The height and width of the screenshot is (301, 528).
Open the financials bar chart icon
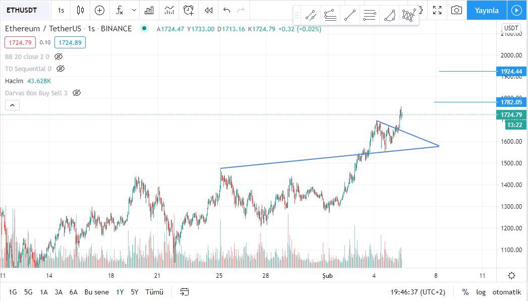(149, 10)
